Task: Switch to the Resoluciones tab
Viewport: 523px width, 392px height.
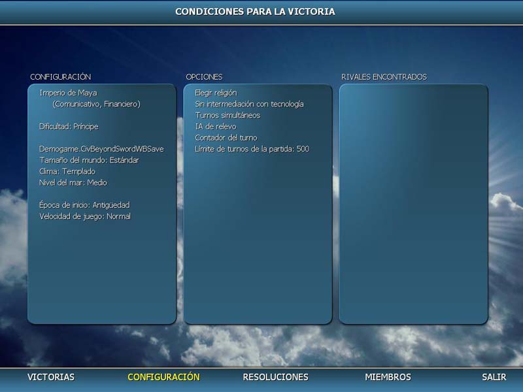Action: 275,377
